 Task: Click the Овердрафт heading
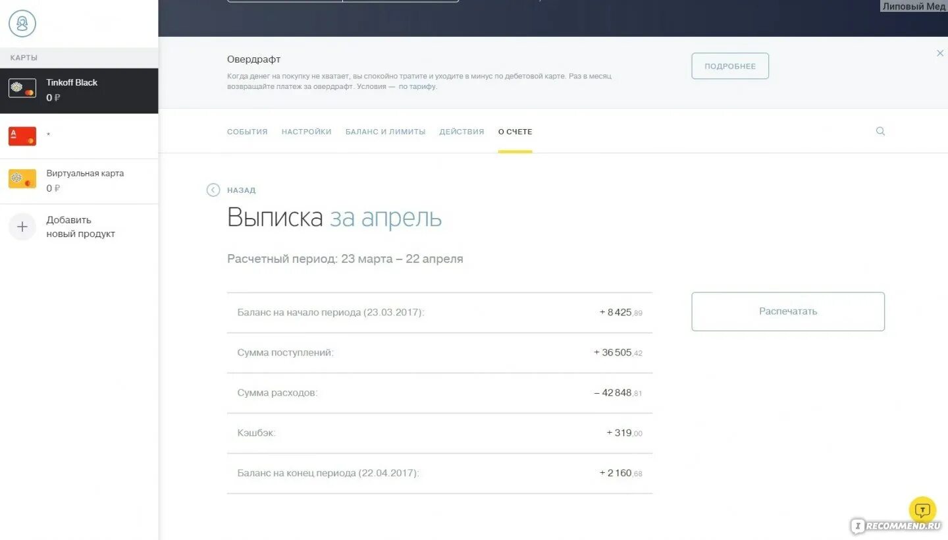[254, 59]
